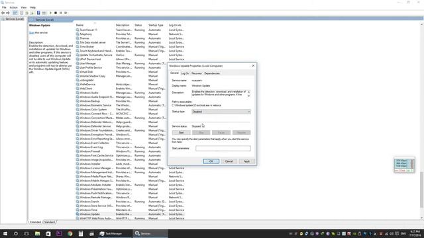
Task: Open the Windows Start button
Action: click(5, 233)
